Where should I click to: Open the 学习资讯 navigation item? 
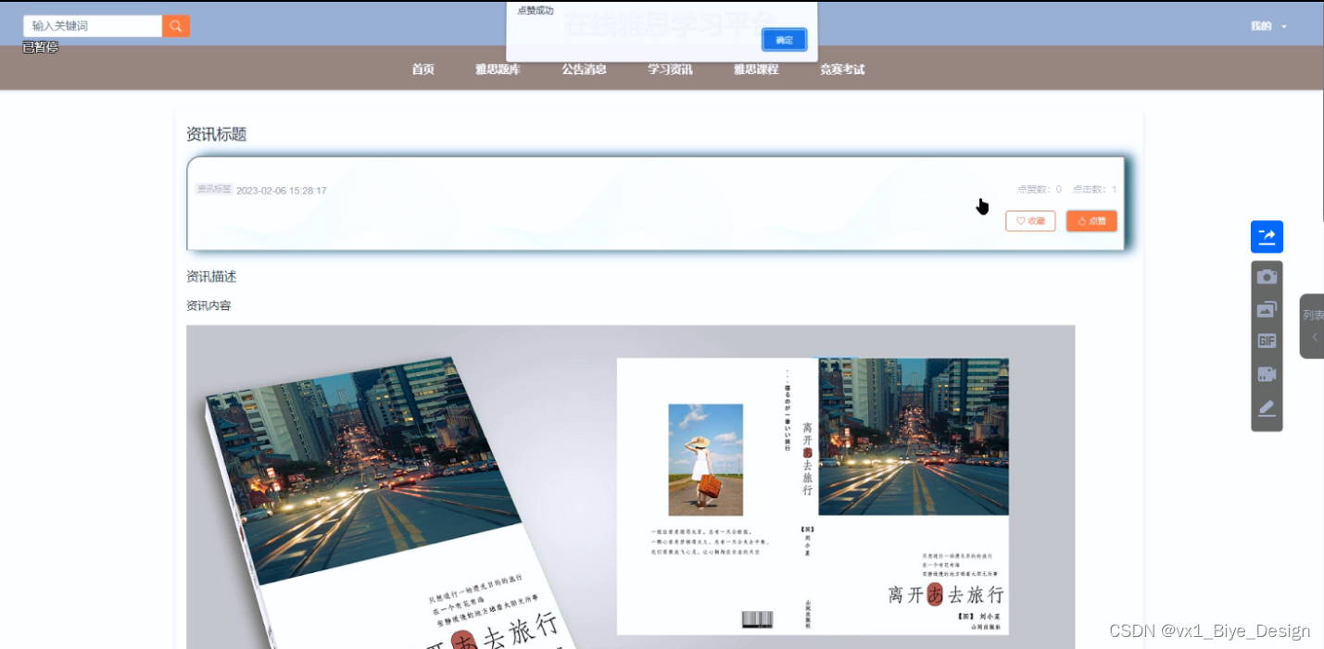pos(670,69)
